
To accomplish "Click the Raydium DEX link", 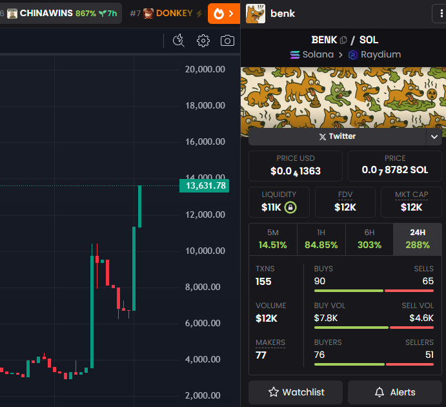I will [374, 54].
